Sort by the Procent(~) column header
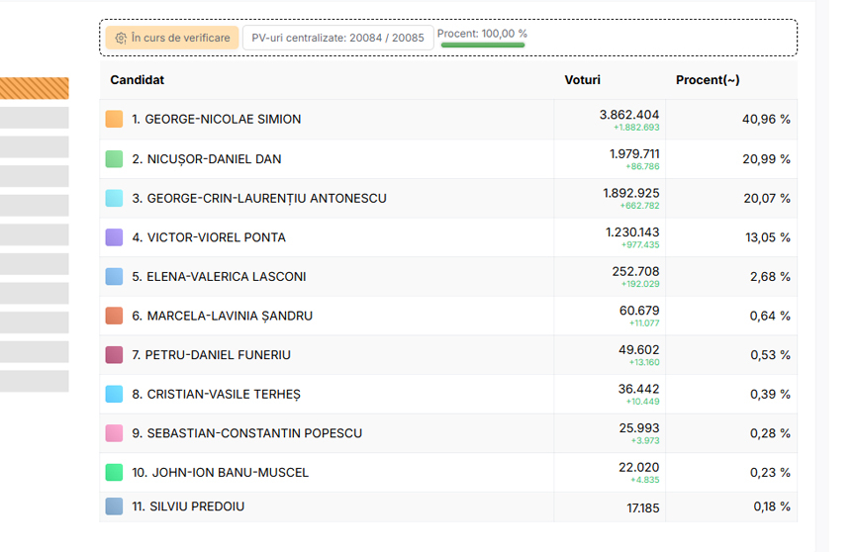This screenshot has height=552, width=856. point(708,80)
